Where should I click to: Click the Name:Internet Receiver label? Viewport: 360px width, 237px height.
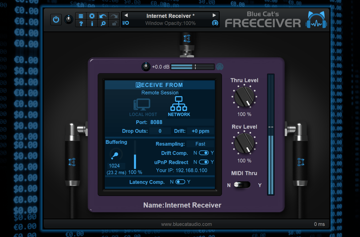182,205
